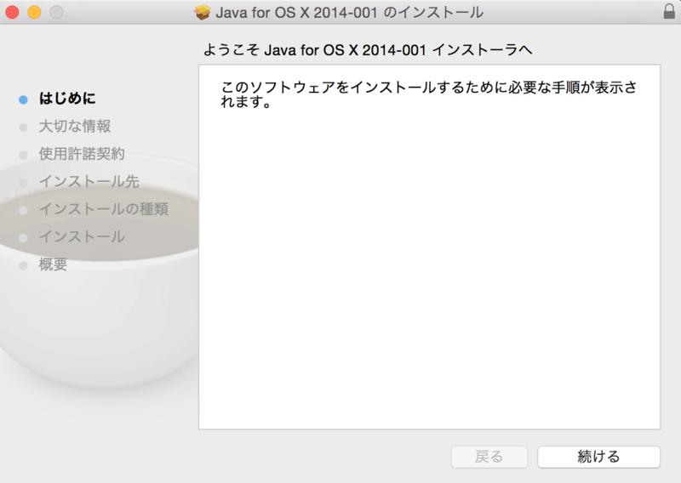Select the 使用許諾契約 step
681x483 pixels.
82,154
